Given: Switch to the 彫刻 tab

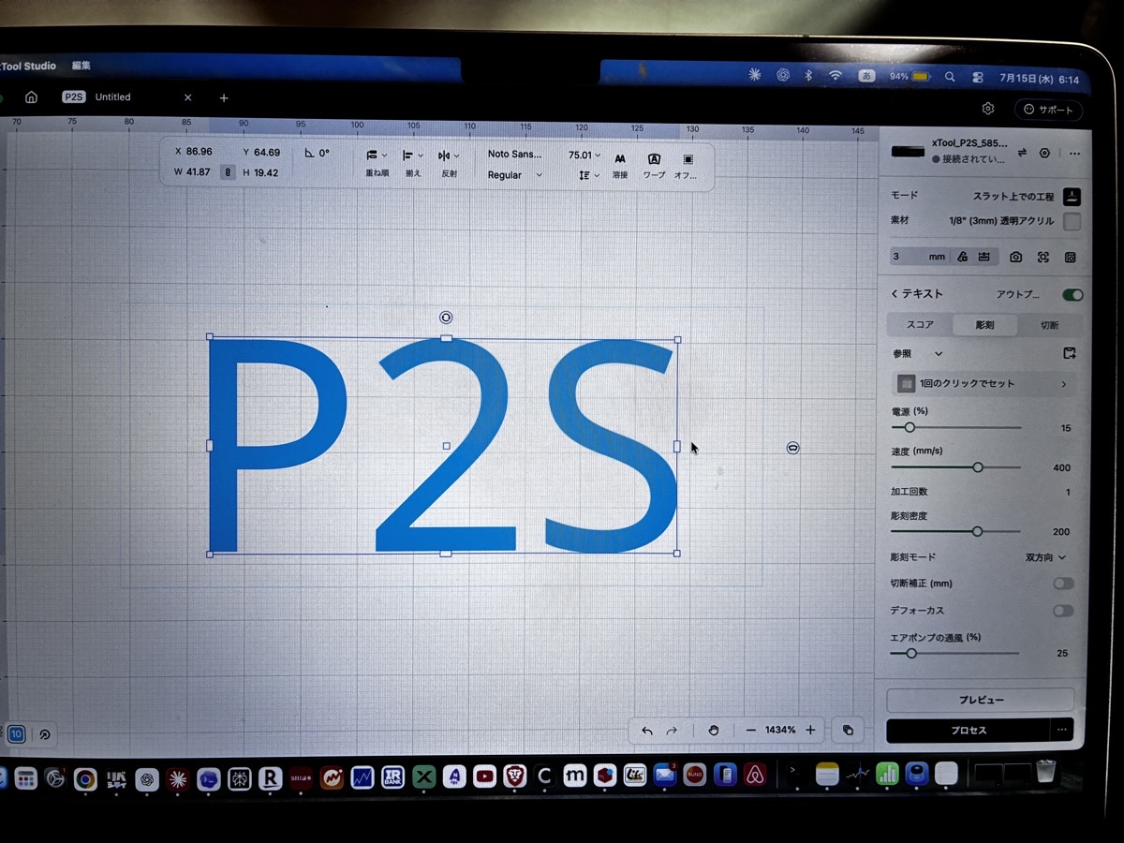Looking at the screenshot, I should click(x=984, y=325).
